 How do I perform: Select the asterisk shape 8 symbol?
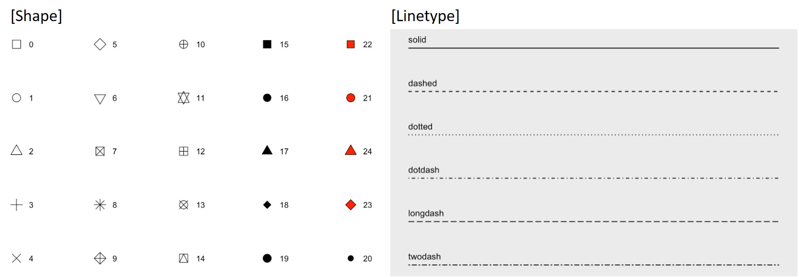[x=100, y=205]
